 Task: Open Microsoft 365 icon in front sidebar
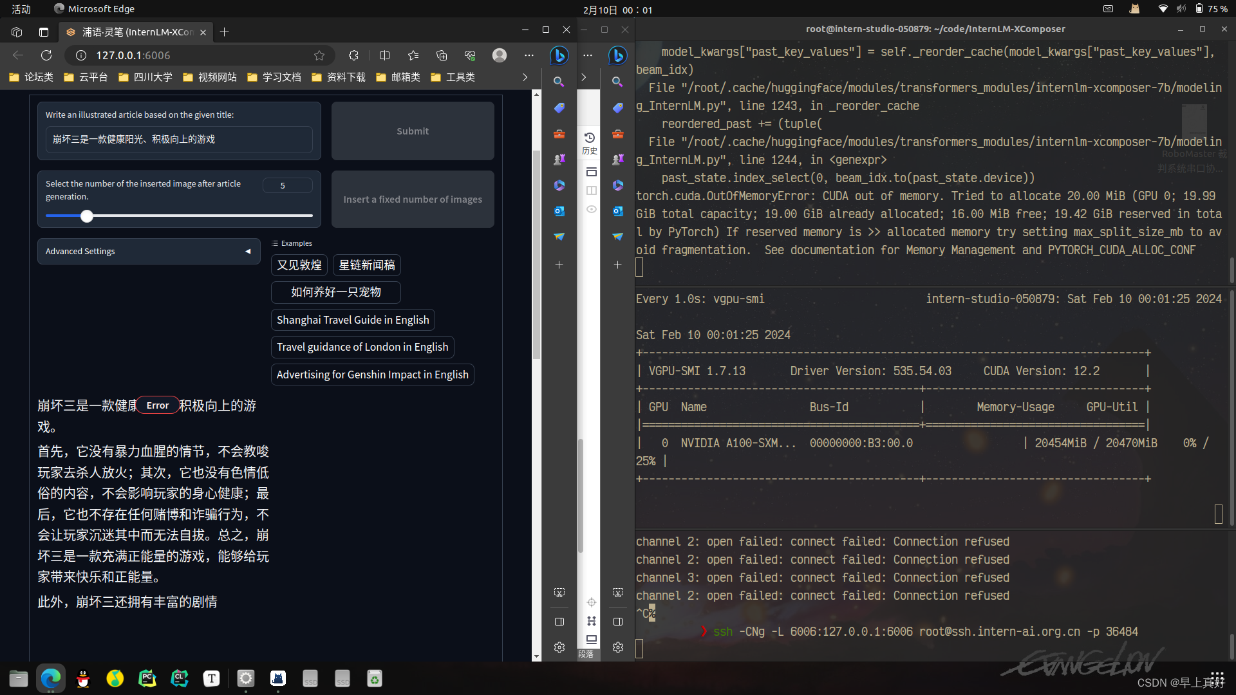(x=559, y=185)
